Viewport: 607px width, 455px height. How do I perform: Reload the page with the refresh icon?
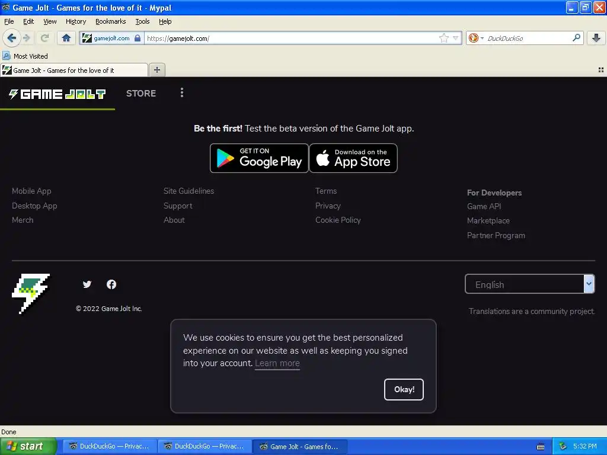tap(45, 38)
